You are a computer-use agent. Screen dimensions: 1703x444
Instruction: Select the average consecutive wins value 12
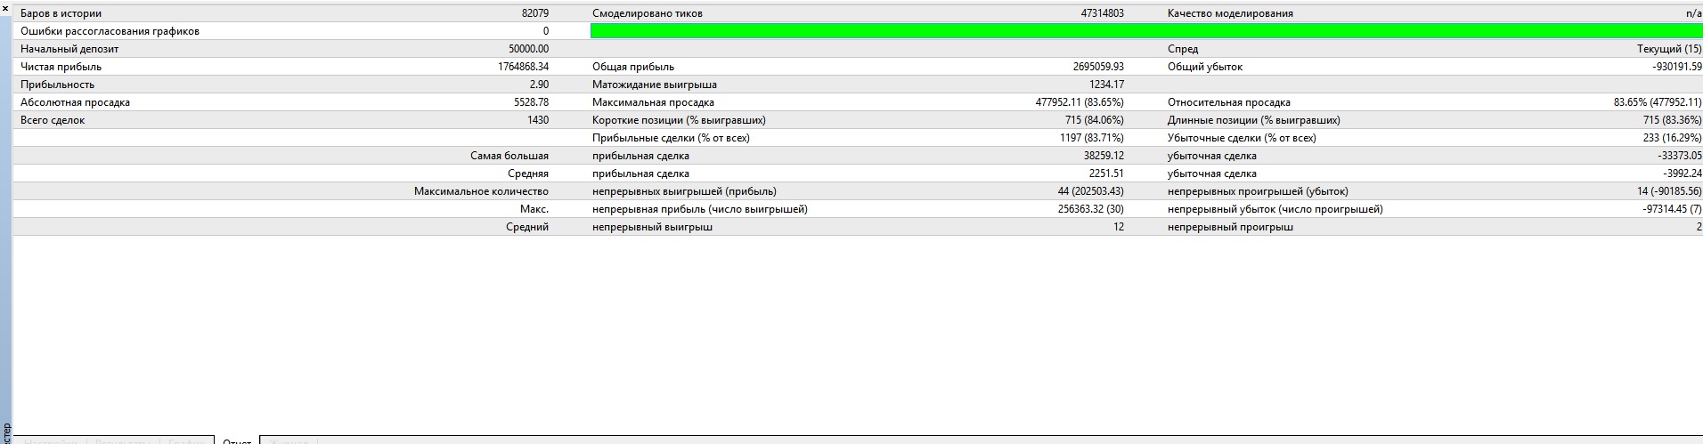[x=1119, y=227]
